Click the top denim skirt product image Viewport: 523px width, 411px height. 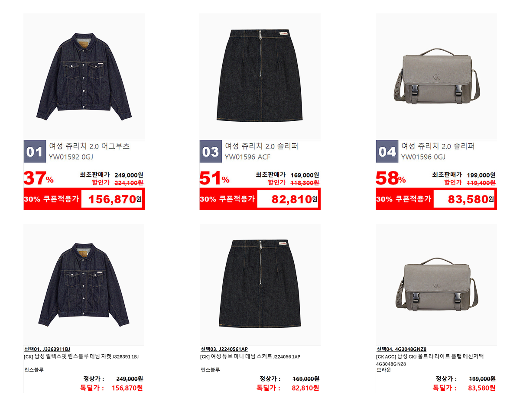260,77
